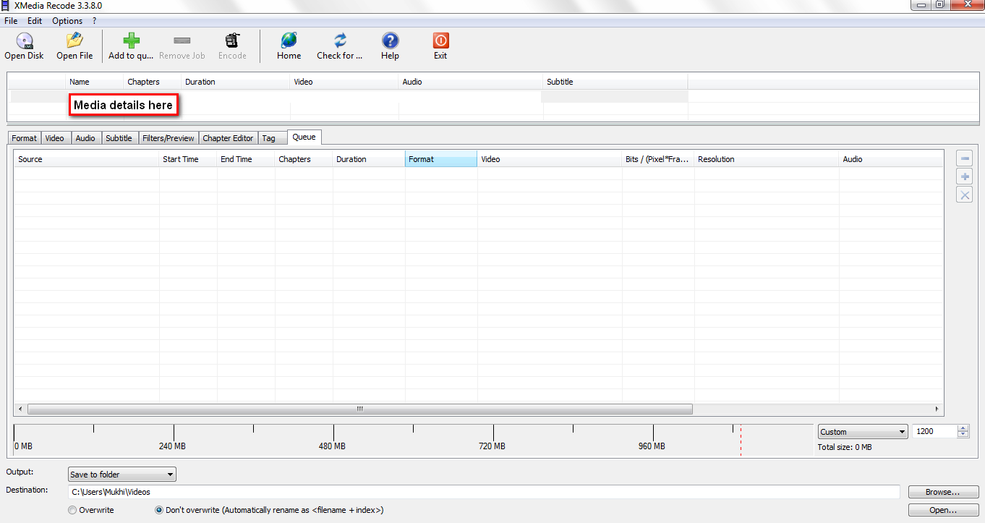
Task: Open the Options menu
Action: (x=67, y=21)
